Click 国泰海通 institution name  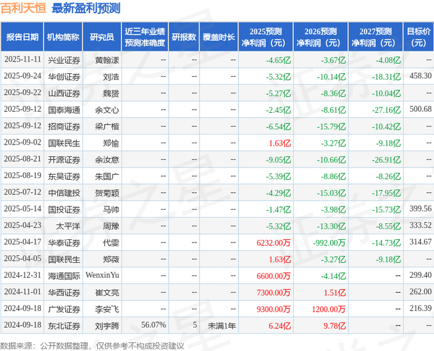[64, 110]
